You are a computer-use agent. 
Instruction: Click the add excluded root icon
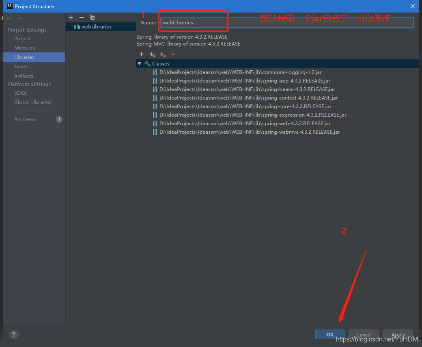pos(163,54)
